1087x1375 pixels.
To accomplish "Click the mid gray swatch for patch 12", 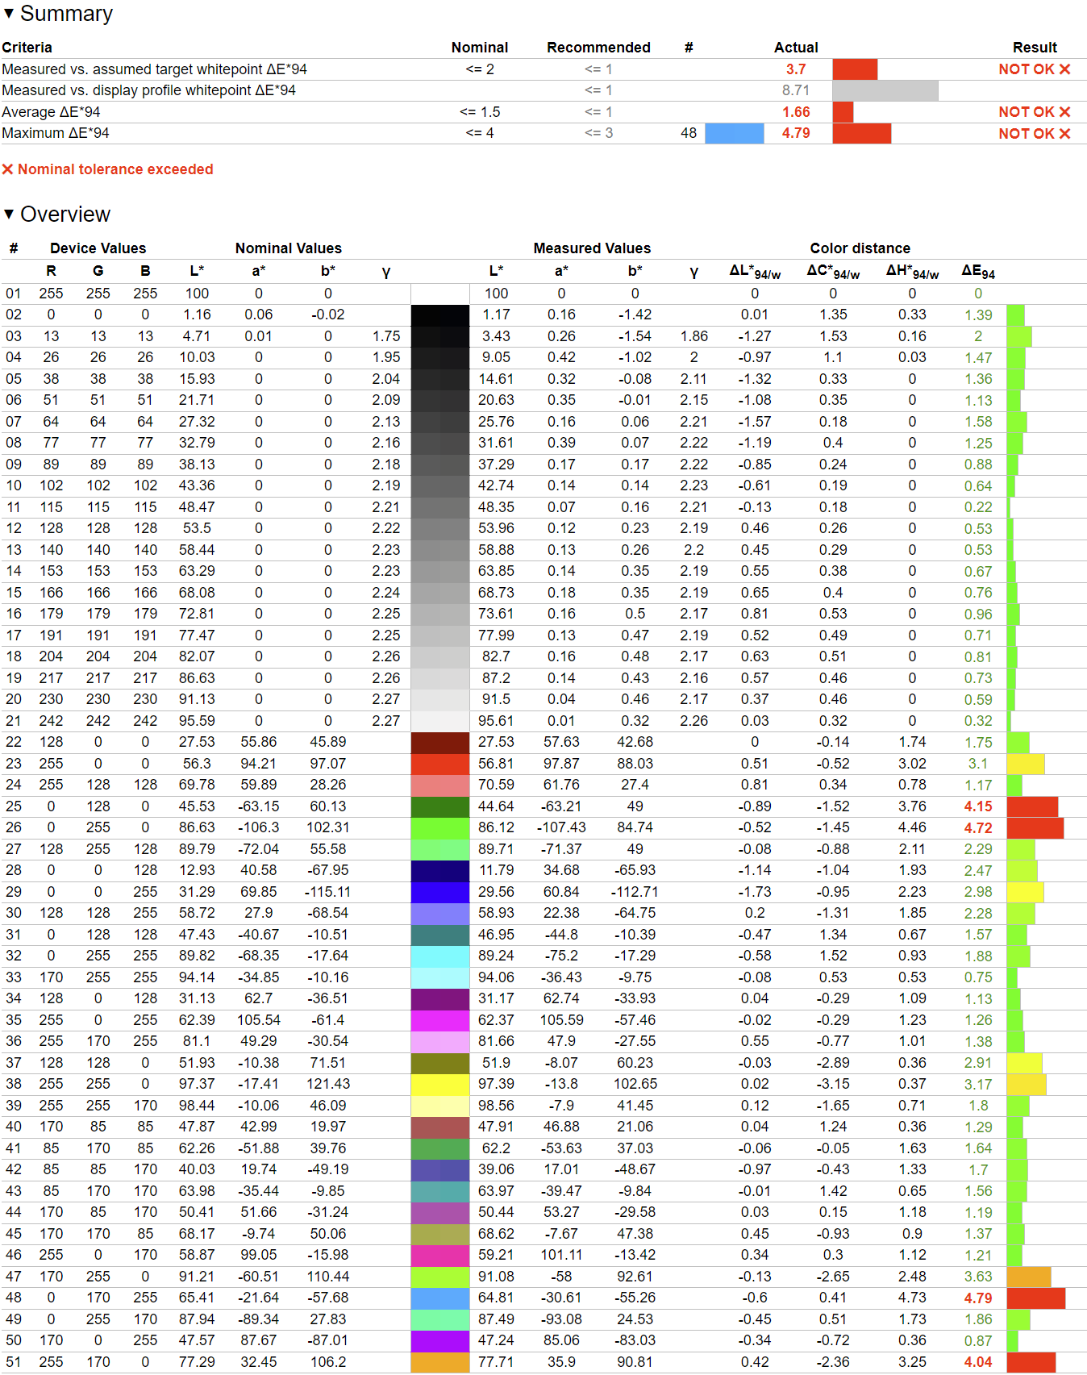I will click(439, 529).
